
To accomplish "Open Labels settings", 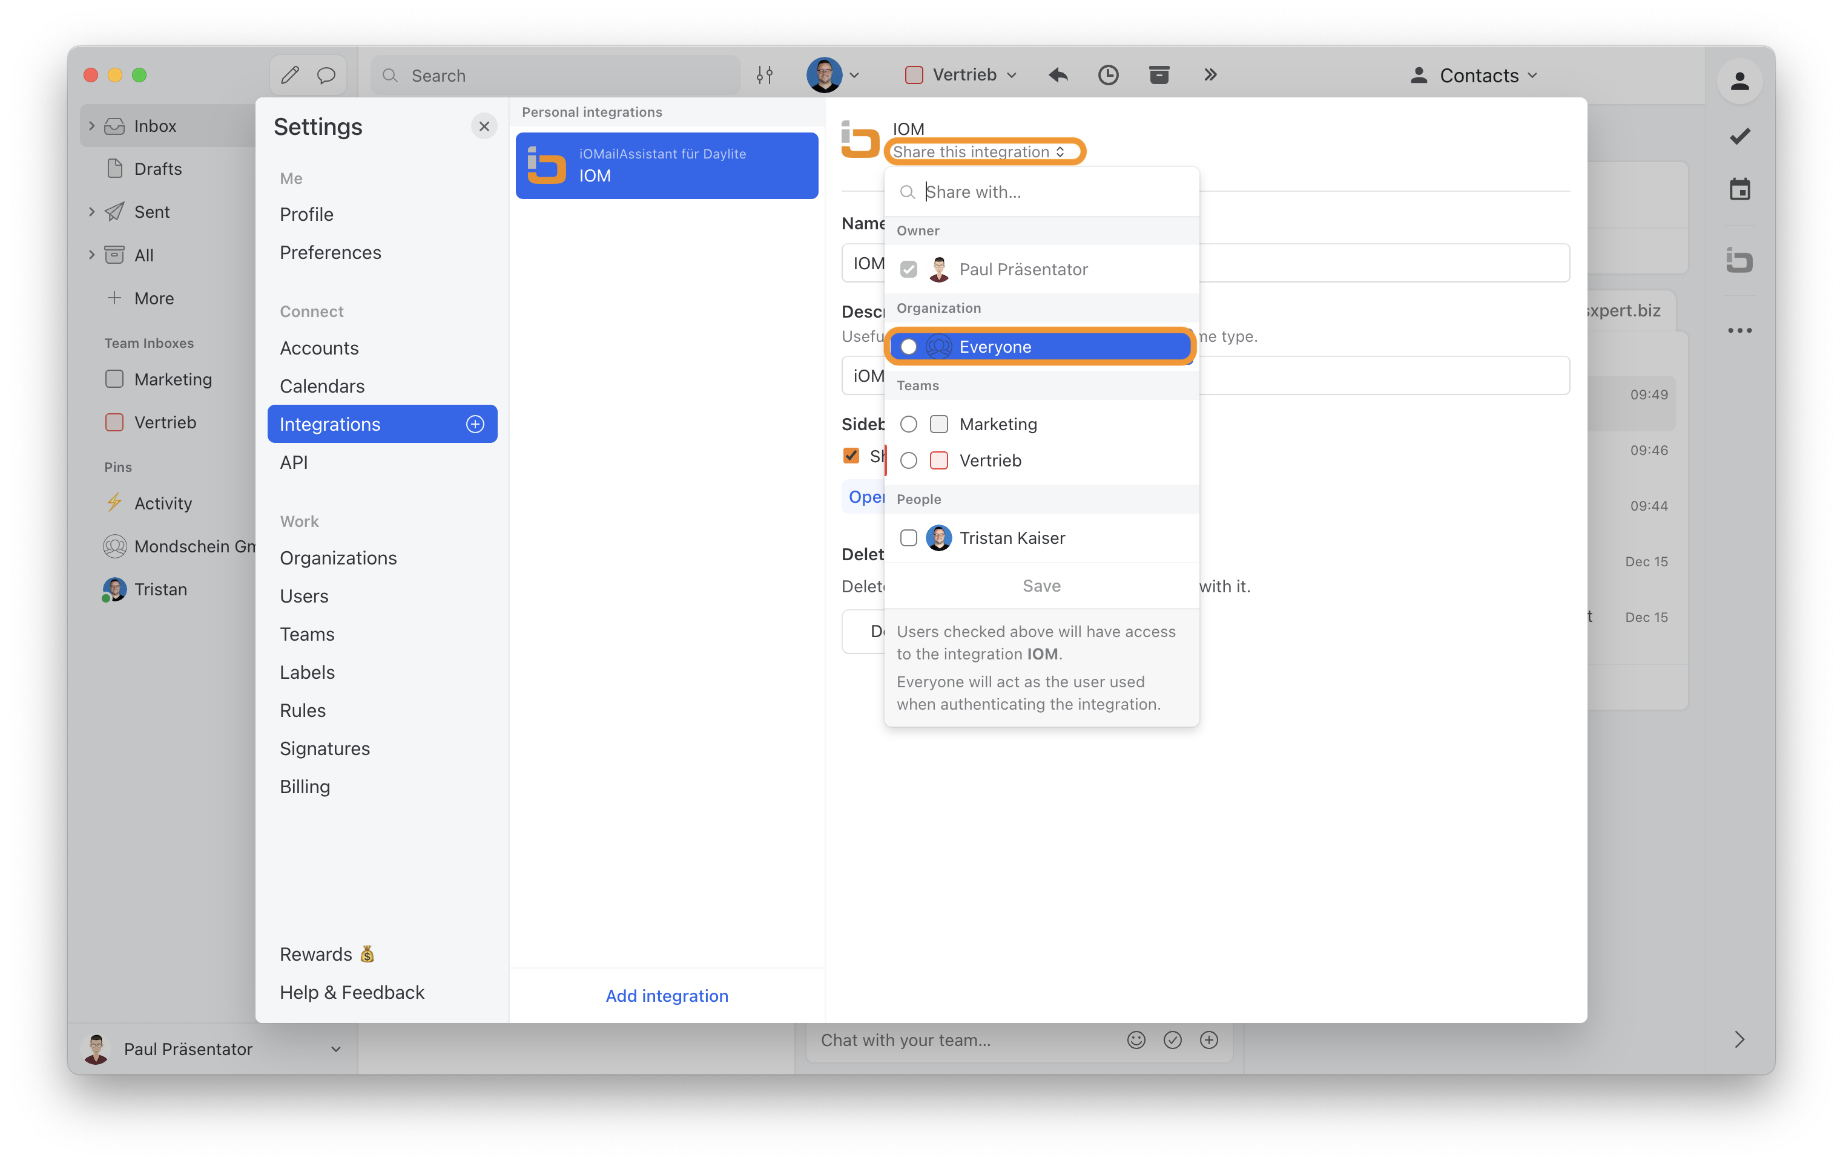I will pos(307,673).
